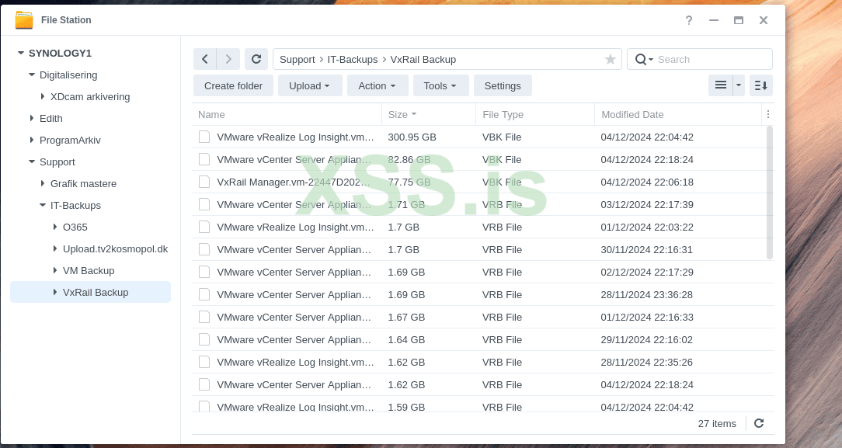Sort by the Modified Date column header
842x448 pixels.
click(x=678, y=114)
